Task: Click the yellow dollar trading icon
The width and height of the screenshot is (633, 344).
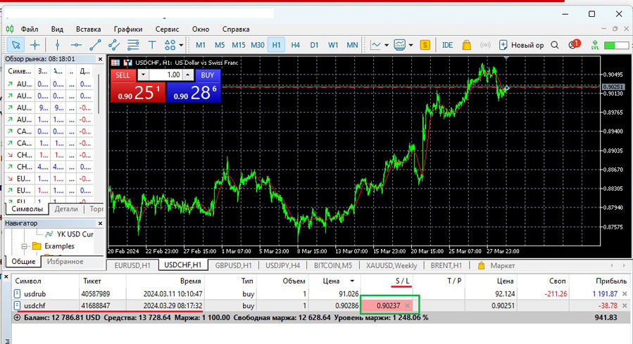Action: (x=425, y=45)
